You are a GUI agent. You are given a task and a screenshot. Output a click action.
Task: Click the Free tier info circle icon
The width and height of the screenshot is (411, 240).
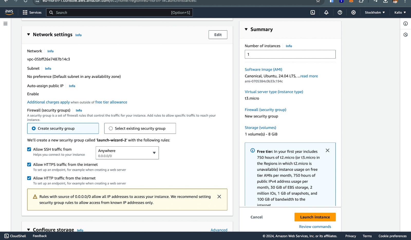click(x=253, y=150)
